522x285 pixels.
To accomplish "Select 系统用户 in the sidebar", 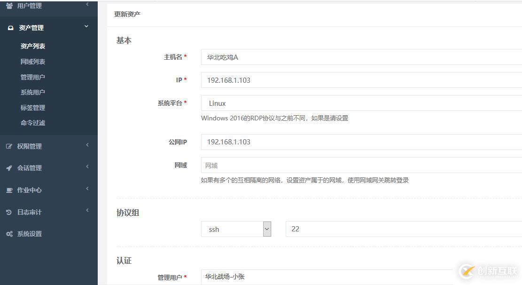I will pos(32,92).
